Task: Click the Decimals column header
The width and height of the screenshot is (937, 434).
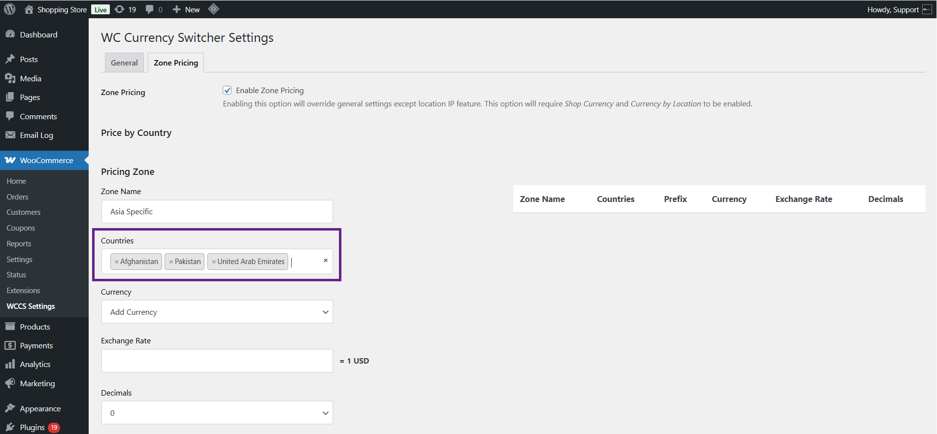Action: coord(886,199)
